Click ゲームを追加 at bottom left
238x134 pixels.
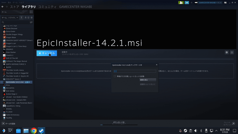pyautogui.click(x=9, y=124)
